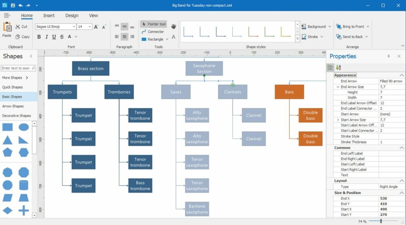Pick the diamond shape in the palette
406x225 pixels.
coord(7,210)
